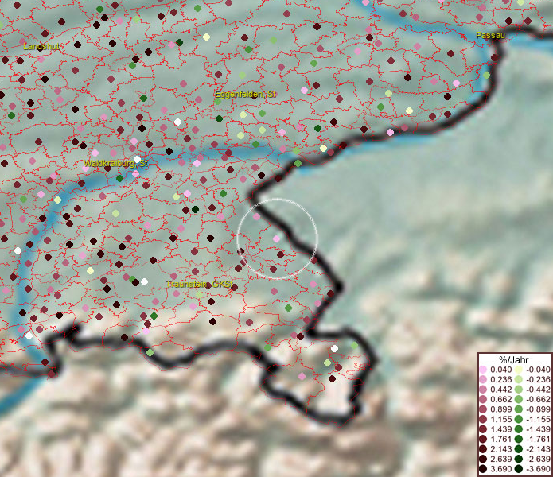
Task: Click the -0.236 light green legend dot
Action: pyautogui.click(x=517, y=379)
